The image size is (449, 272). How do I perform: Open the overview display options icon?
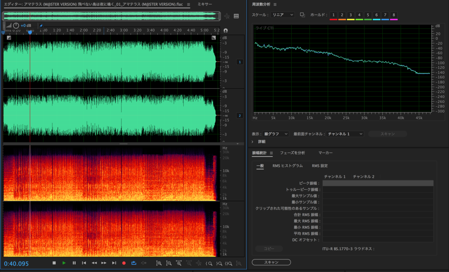(x=236, y=16)
